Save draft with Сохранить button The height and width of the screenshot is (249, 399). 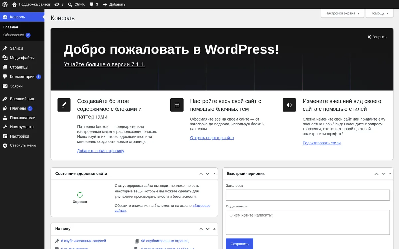239,244
